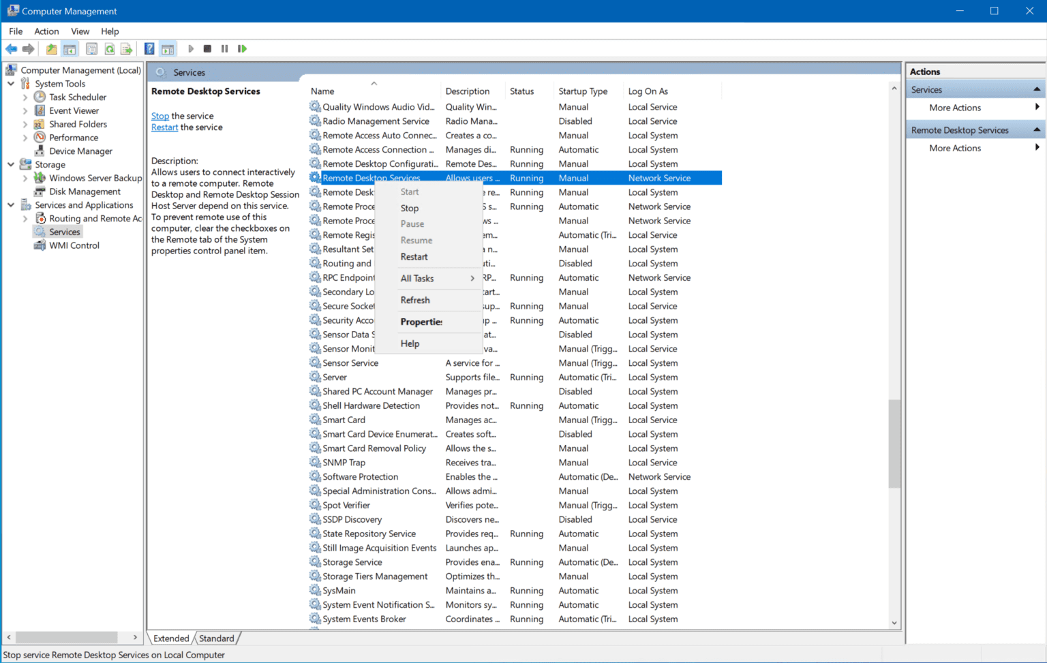Click the Refresh toolbar icon
The width and height of the screenshot is (1047, 663).
(x=110, y=48)
